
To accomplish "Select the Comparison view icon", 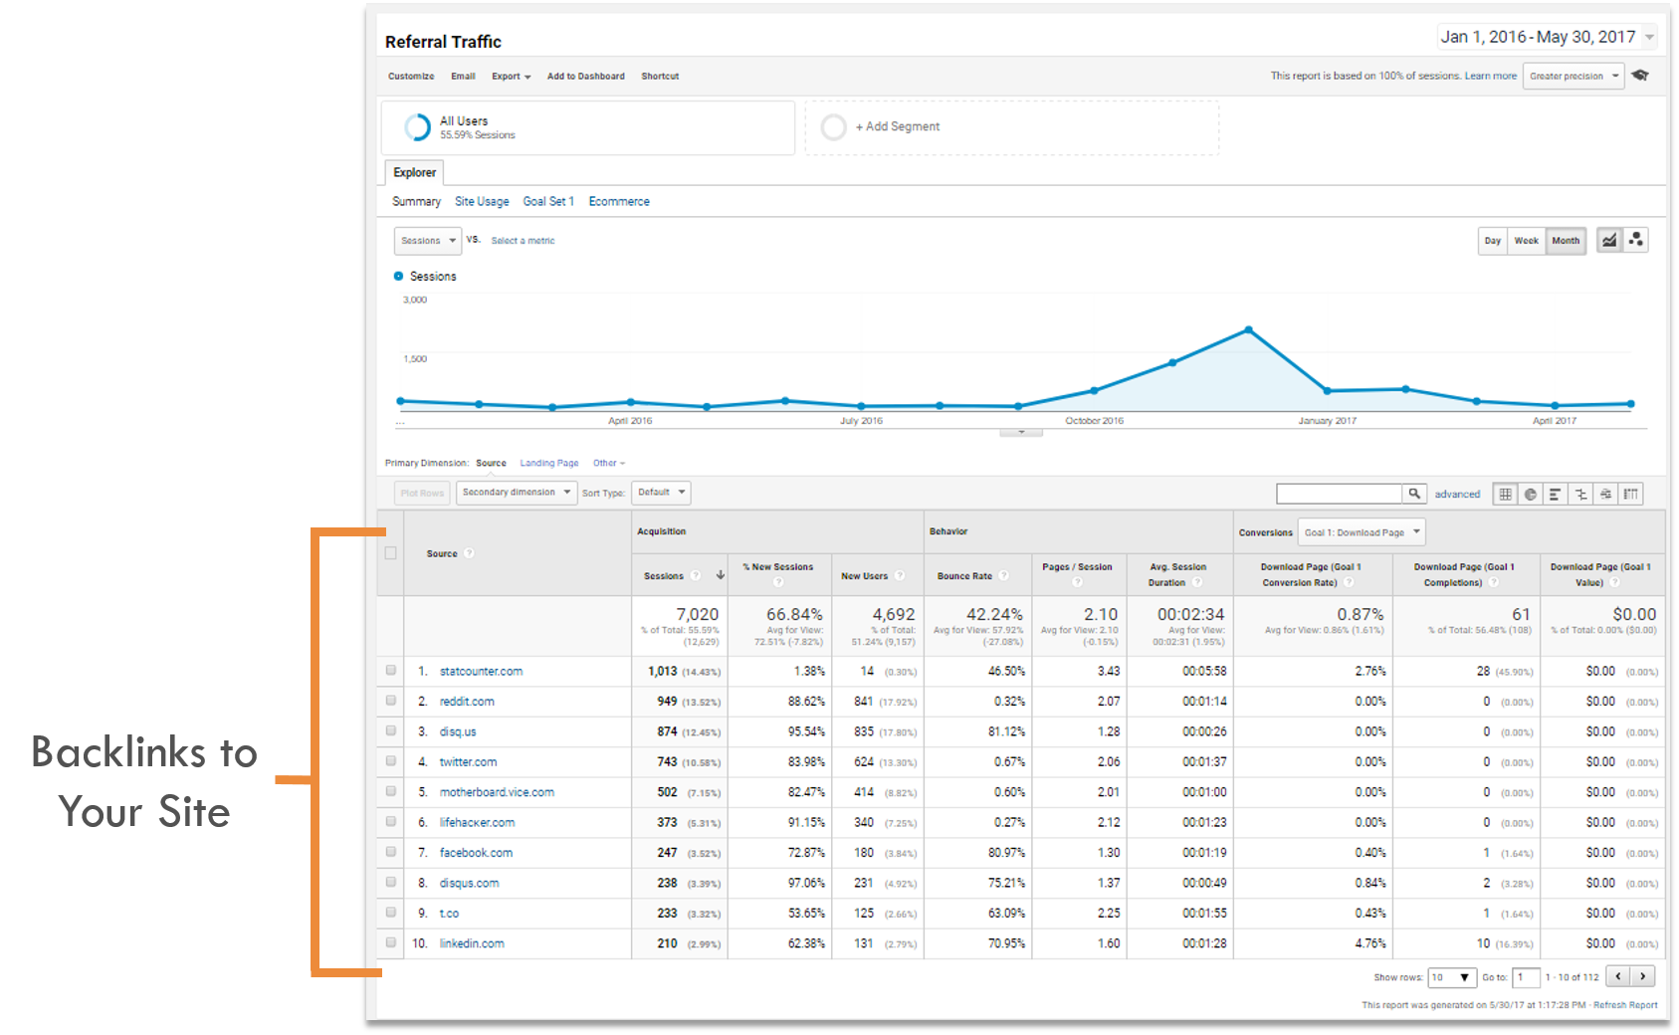I will click(x=1580, y=494).
